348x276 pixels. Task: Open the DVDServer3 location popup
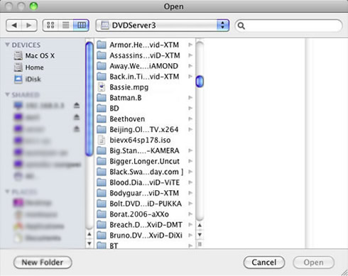163,26
